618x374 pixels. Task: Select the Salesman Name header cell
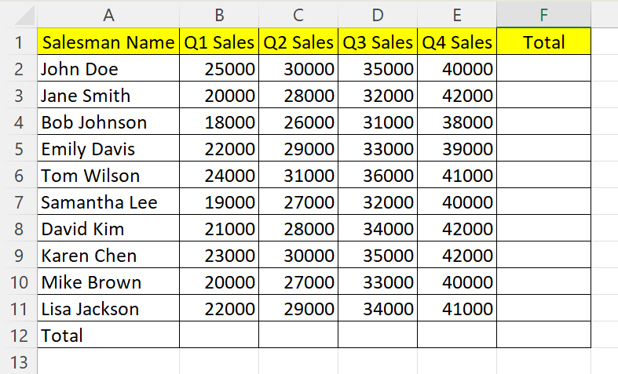coord(108,42)
